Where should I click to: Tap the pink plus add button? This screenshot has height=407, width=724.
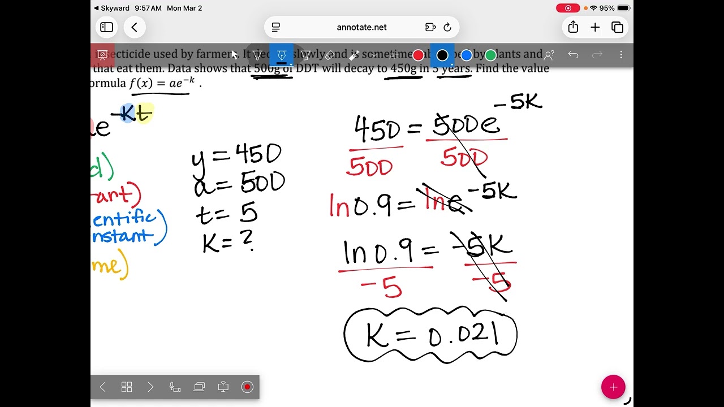613,387
